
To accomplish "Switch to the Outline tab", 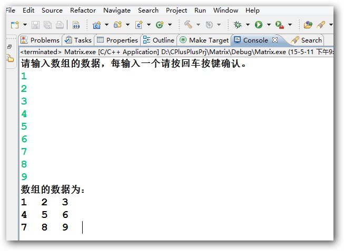I will [x=159, y=40].
